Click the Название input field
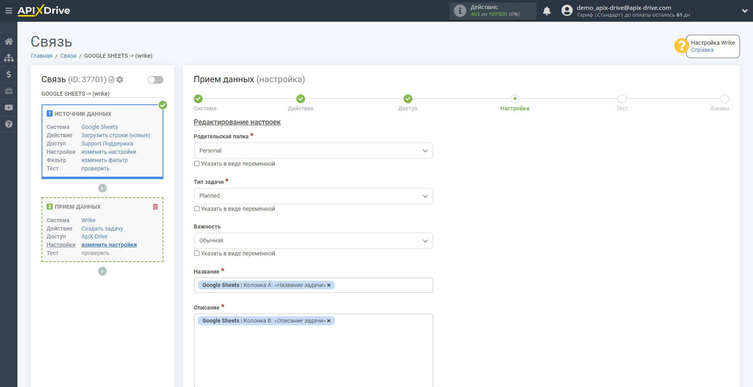Image resolution: width=753 pixels, height=387 pixels. pos(313,285)
